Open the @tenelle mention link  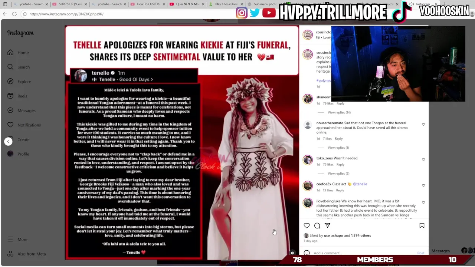click(360, 184)
